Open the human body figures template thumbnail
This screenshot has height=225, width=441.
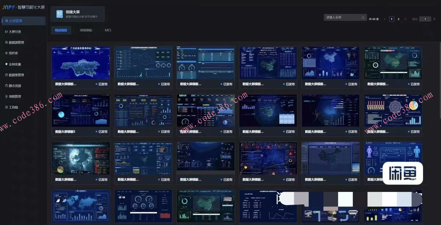coord(393,158)
